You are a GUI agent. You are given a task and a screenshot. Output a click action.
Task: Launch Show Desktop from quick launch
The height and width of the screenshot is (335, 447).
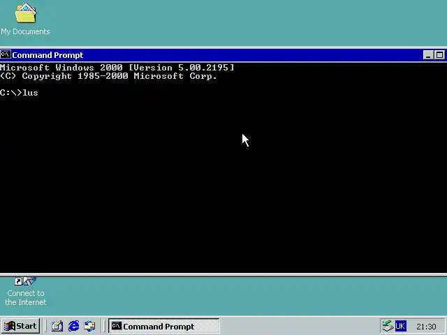(x=57, y=326)
